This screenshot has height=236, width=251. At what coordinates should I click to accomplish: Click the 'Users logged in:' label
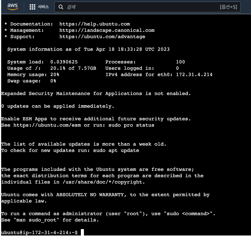tap(130, 68)
